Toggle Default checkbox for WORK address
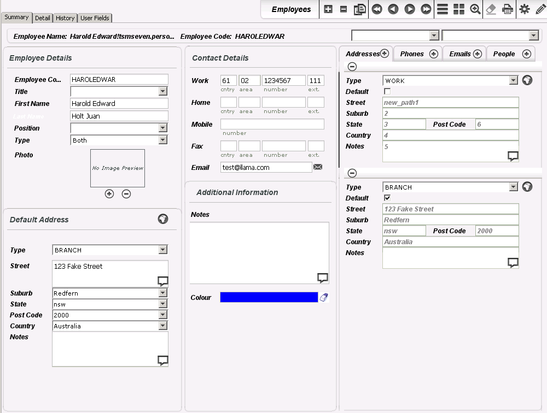 [x=388, y=91]
